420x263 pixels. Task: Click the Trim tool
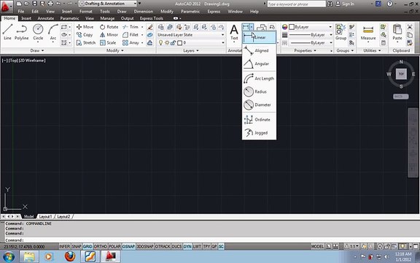(131, 27)
